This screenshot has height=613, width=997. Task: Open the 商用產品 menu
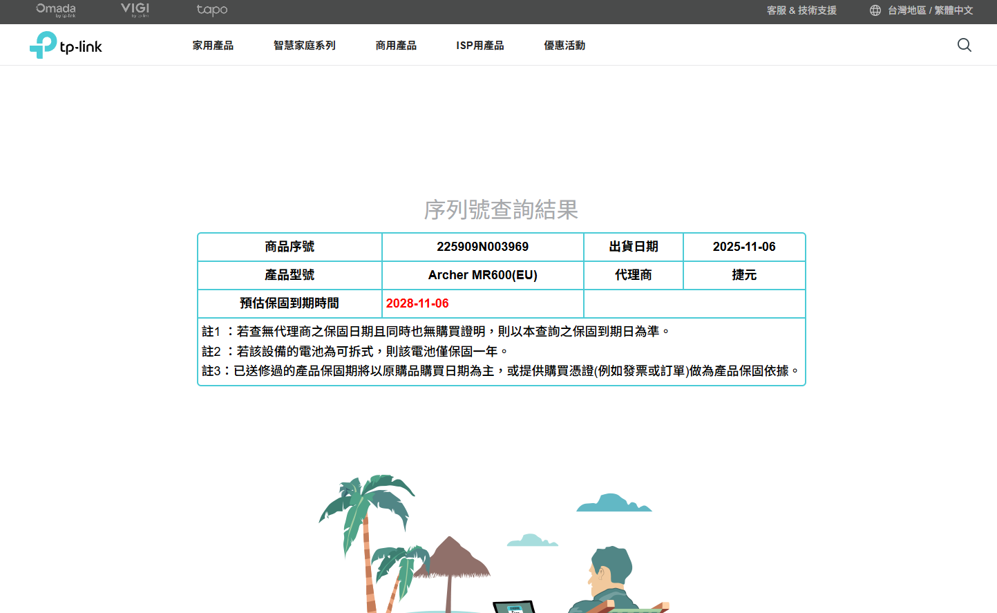[396, 45]
